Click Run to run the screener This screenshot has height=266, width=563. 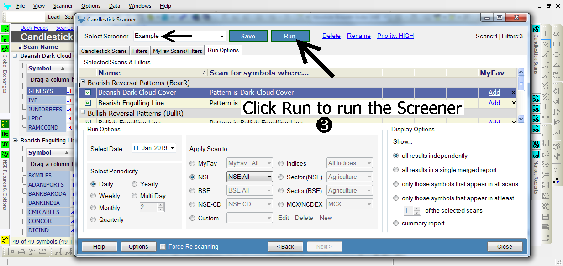290,36
